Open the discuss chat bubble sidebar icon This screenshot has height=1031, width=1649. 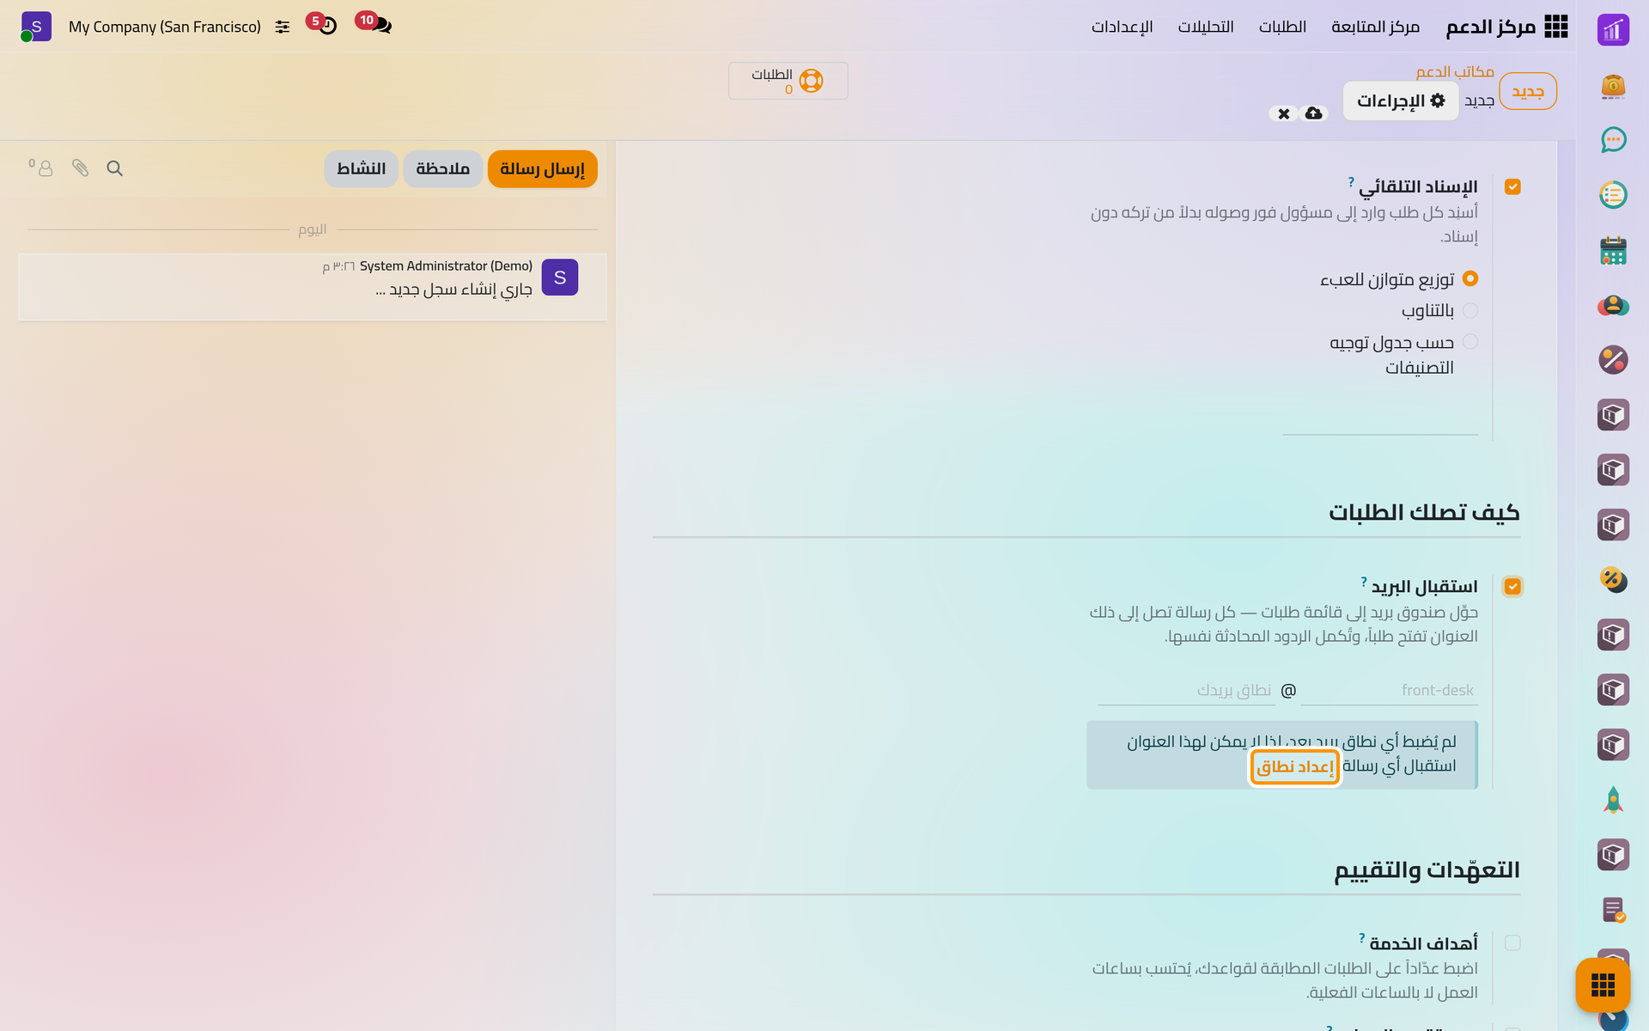click(1613, 140)
